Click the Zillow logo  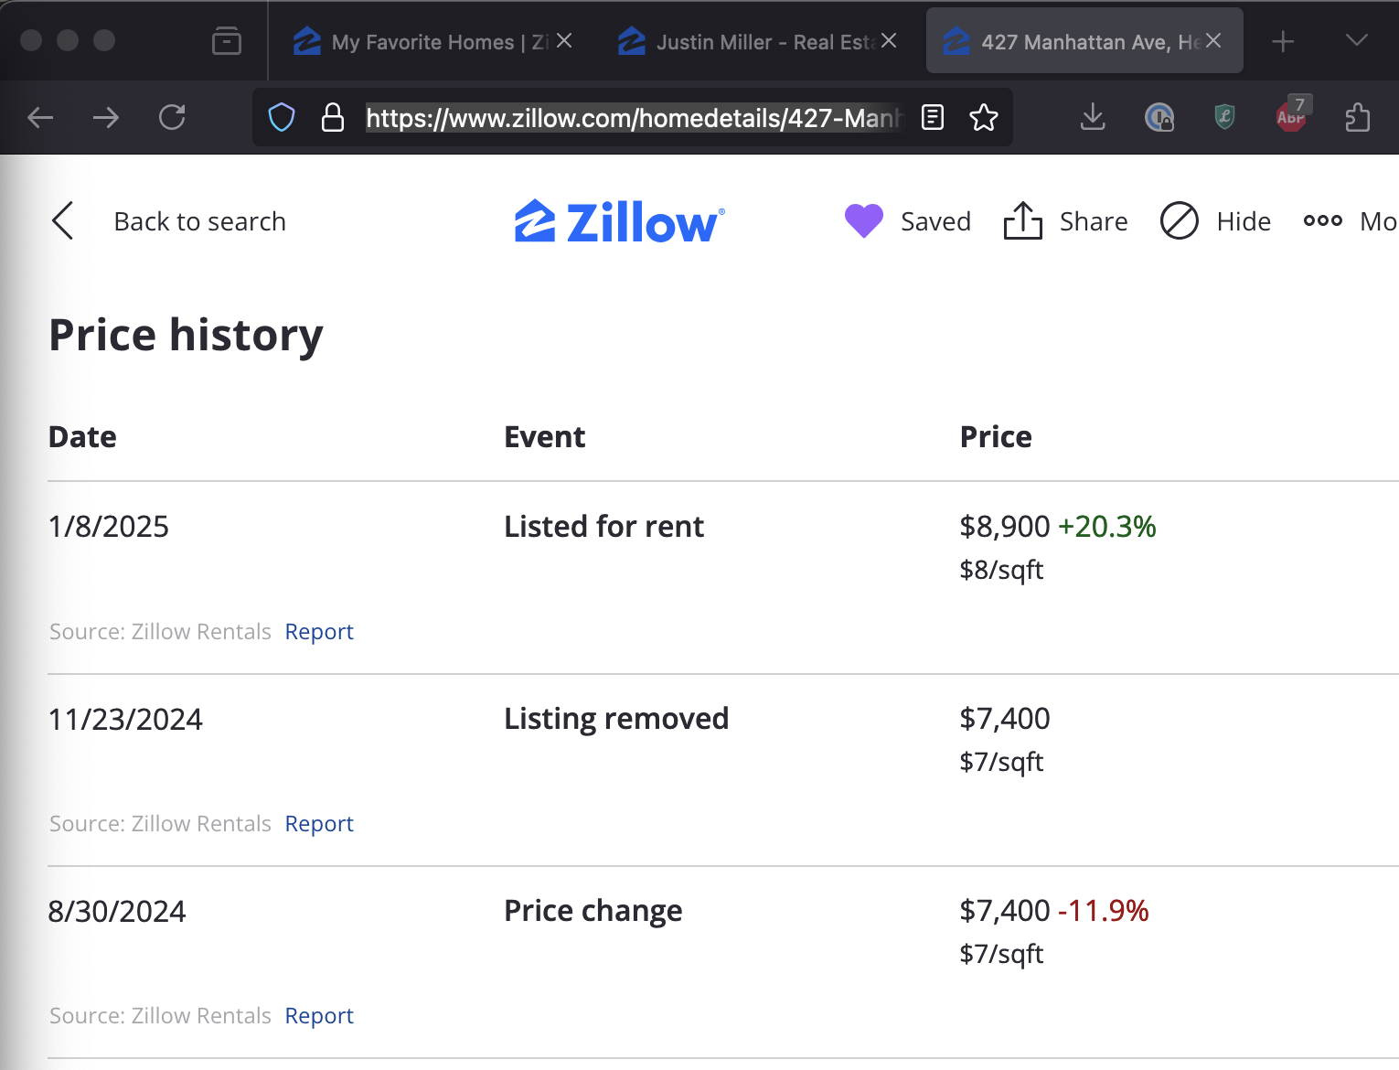coord(619,220)
